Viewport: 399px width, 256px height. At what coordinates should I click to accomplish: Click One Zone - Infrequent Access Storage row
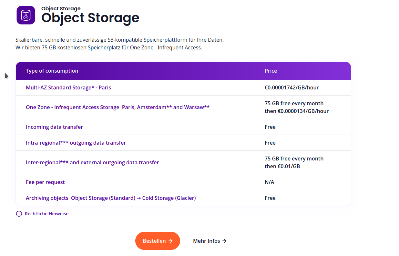pyautogui.click(x=118, y=107)
